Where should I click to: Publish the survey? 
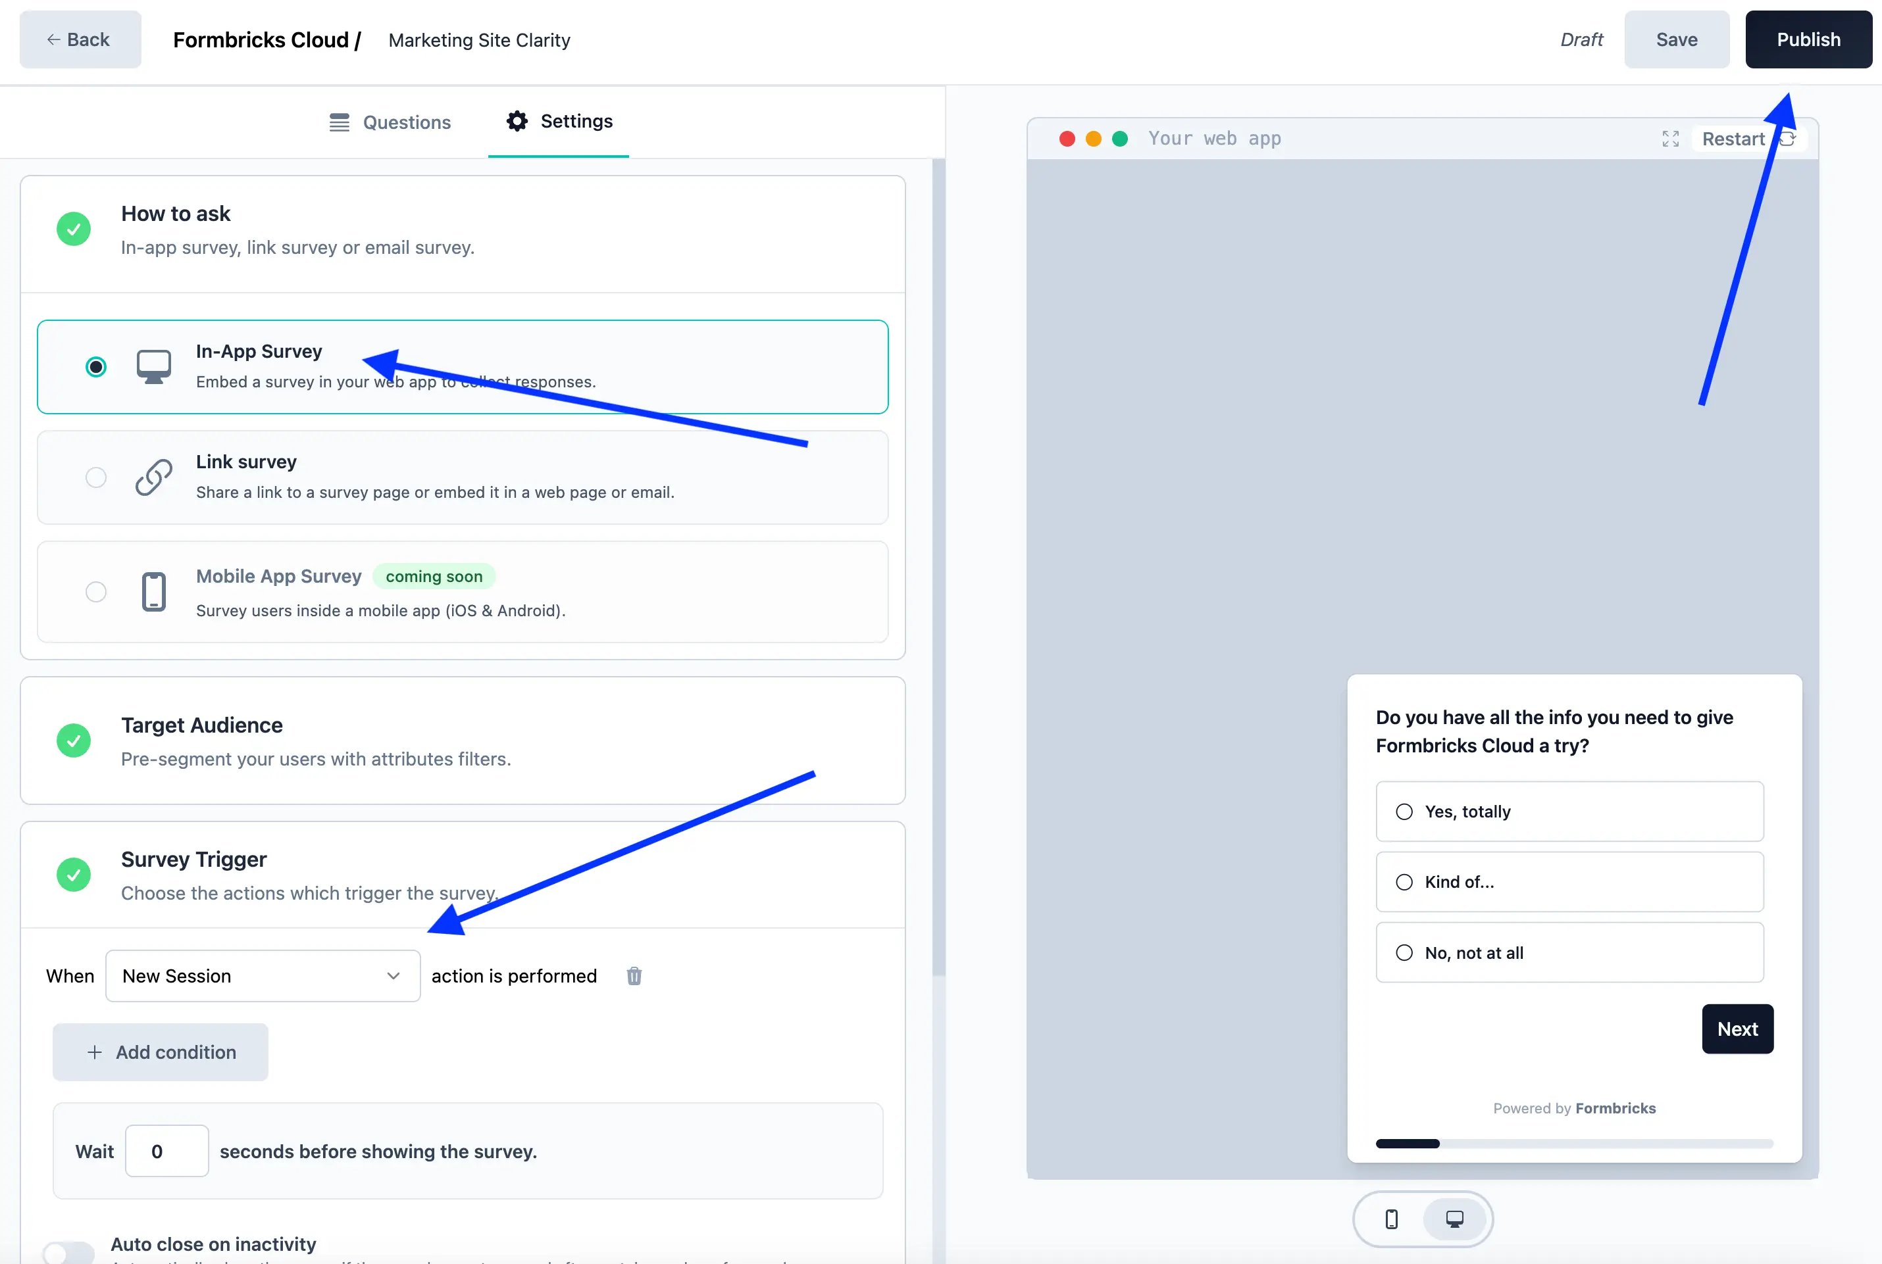[1808, 39]
